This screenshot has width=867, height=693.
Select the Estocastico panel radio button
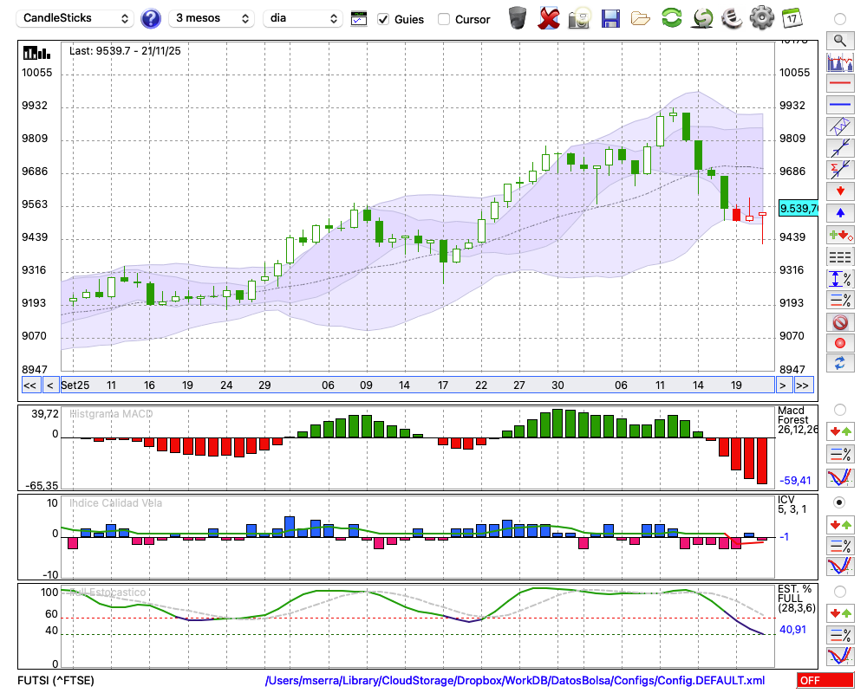[x=840, y=592]
